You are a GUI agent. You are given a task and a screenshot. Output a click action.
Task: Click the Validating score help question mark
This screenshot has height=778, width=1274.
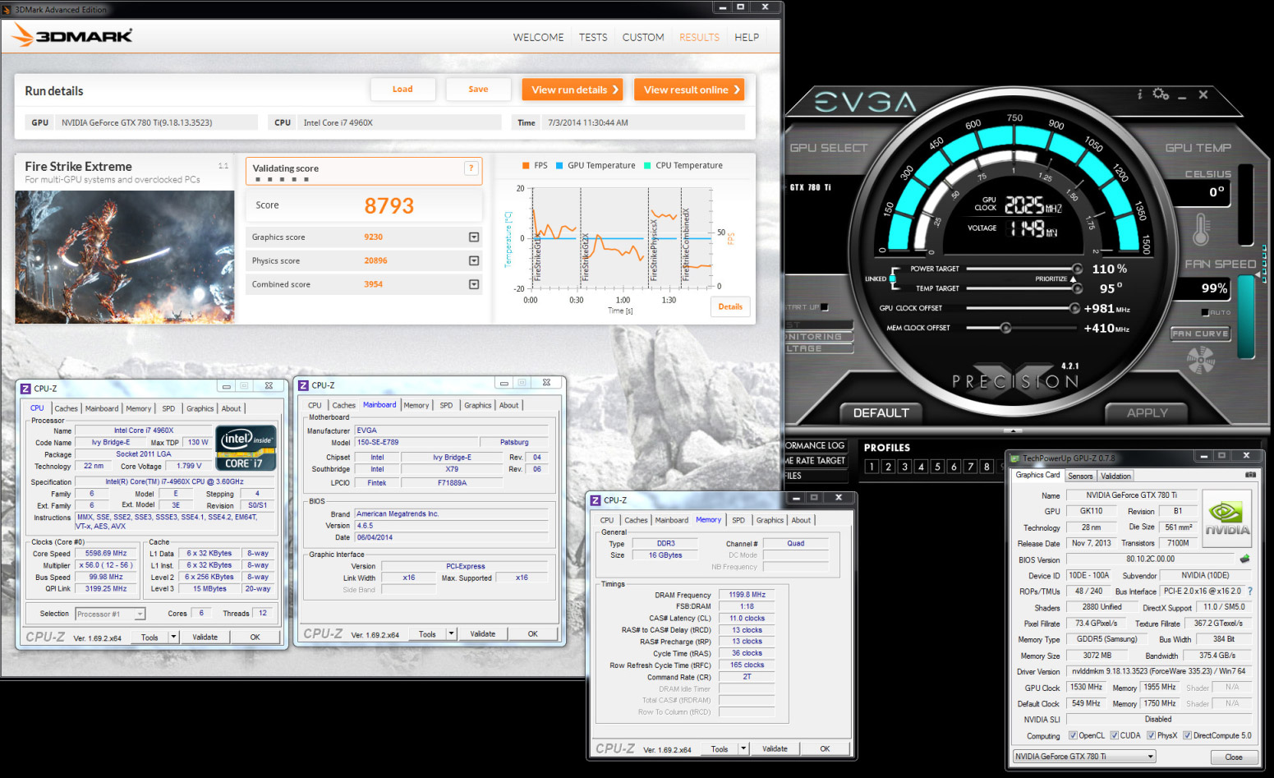[x=471, y=168]
